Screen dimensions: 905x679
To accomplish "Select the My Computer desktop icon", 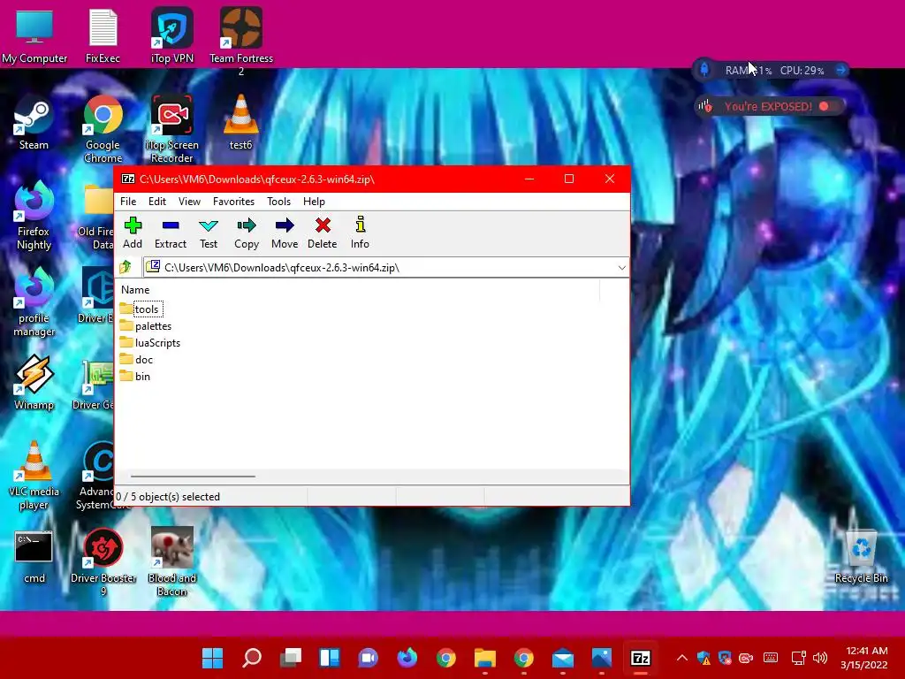I will pyautogui.click(x=34, y=35).
